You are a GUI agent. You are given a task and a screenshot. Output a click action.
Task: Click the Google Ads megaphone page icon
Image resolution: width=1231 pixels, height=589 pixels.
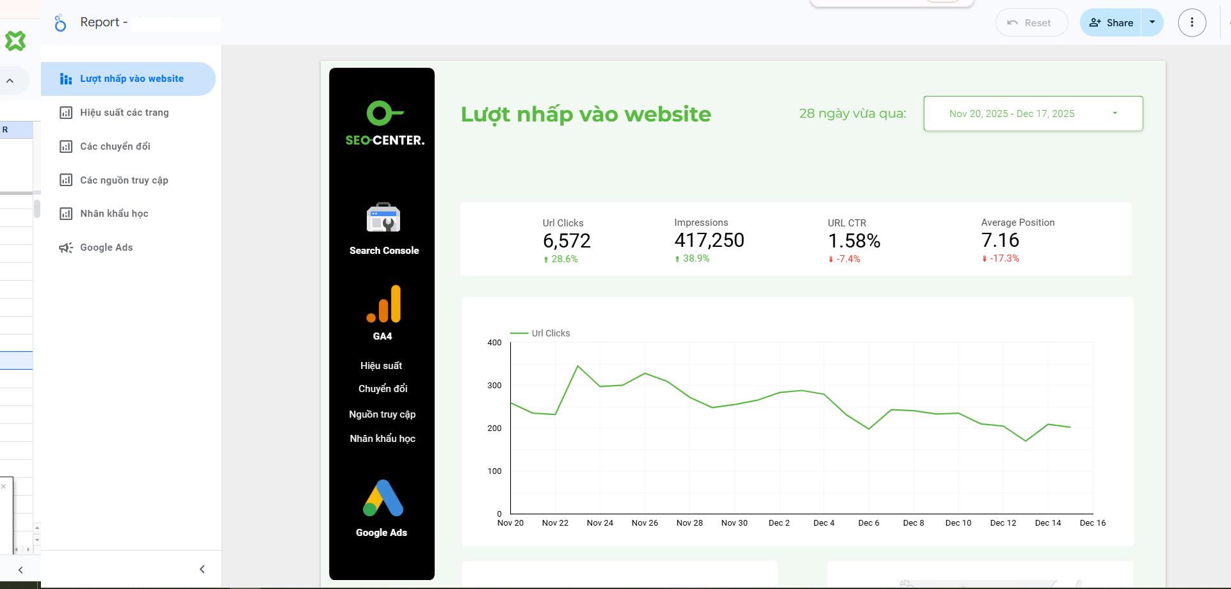coord(66,247)
